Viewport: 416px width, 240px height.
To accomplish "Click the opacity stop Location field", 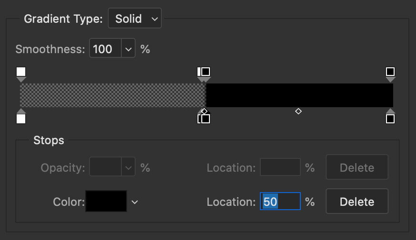I will 280,167.
